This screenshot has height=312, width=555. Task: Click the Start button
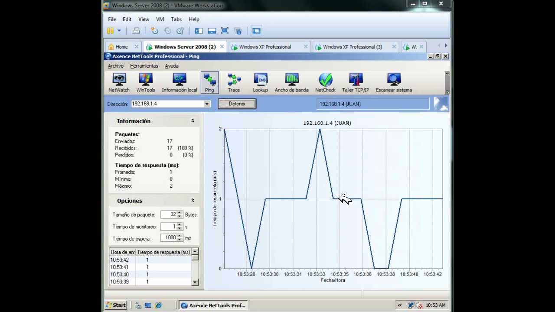tap(116, 305)
